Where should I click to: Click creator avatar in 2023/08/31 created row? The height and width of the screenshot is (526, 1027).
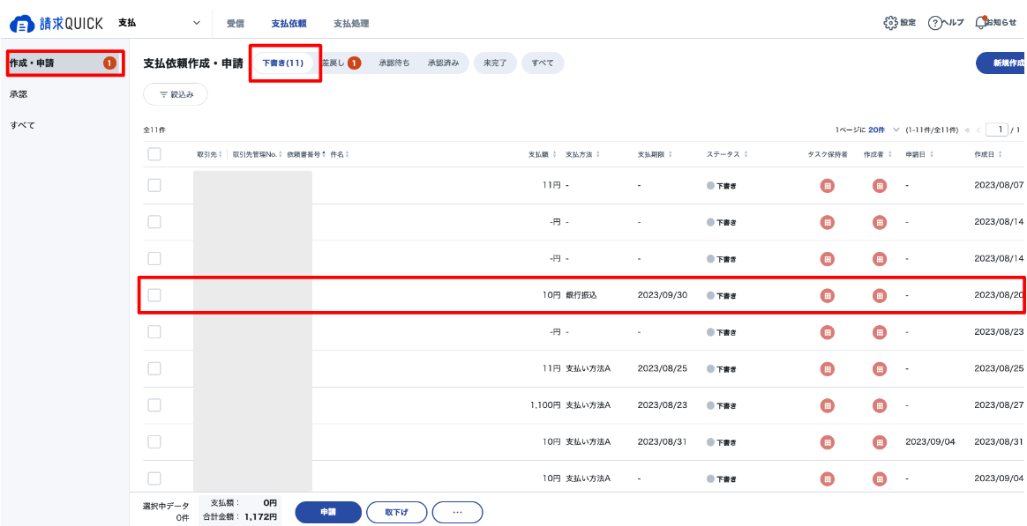[879, 442]
